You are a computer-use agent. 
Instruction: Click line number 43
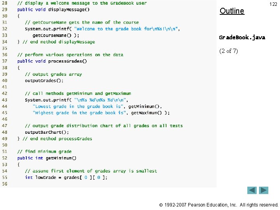click(5, 100)
